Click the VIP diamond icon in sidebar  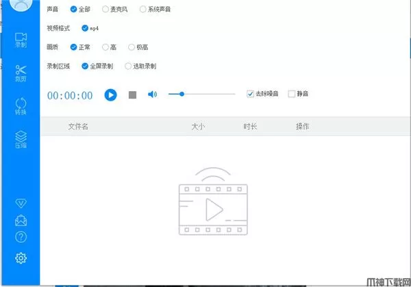(x=21, y=203)
